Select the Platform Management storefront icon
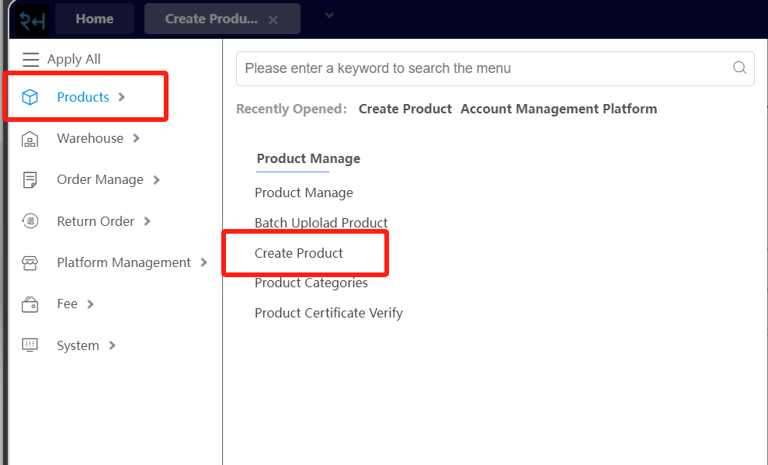Viewport: 768px width, 465px height. 30,262
